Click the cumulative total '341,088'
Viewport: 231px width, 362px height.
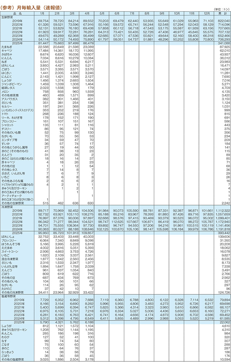224,43
